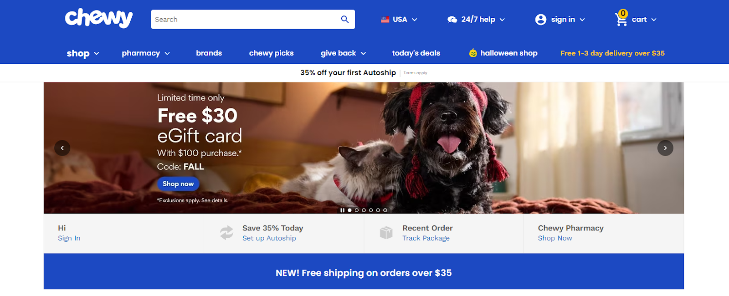Go to next banner slide arrow

point(665,148)
